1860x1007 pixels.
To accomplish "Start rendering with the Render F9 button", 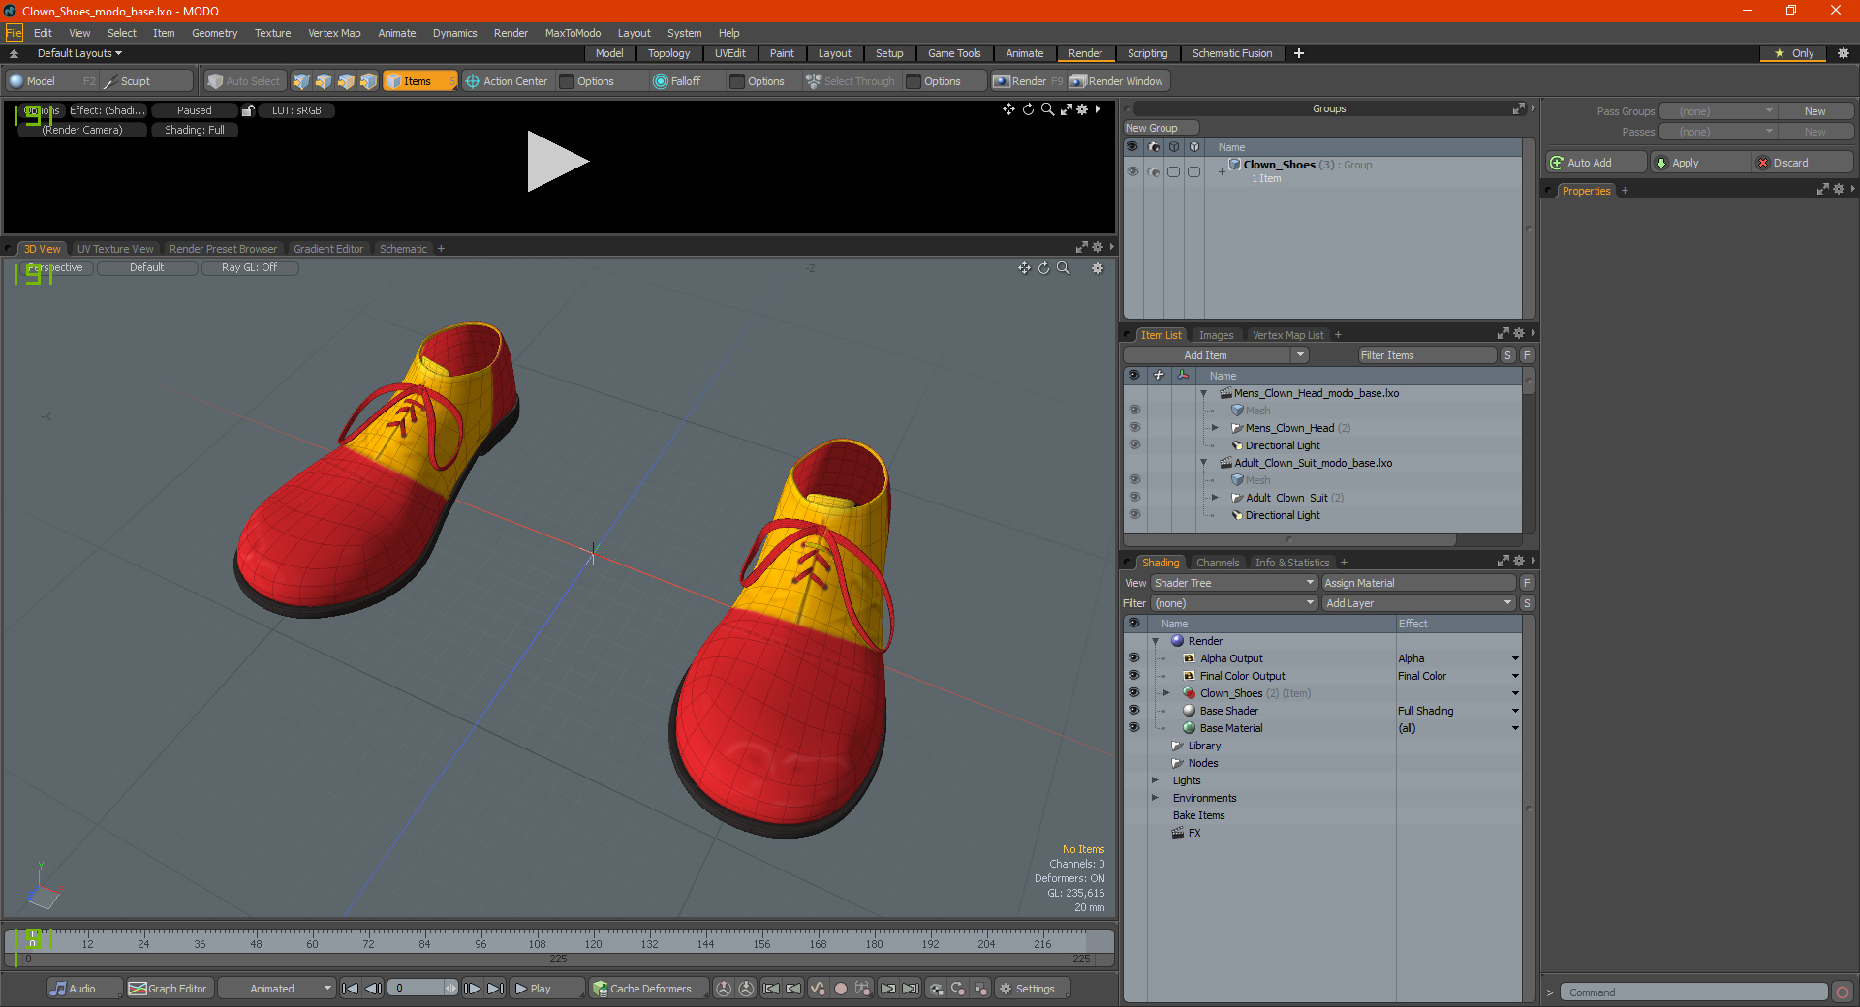I will [x=1028, y=81].
